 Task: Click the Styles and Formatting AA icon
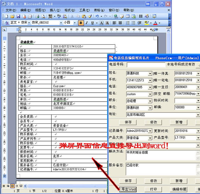pos(6,23)
